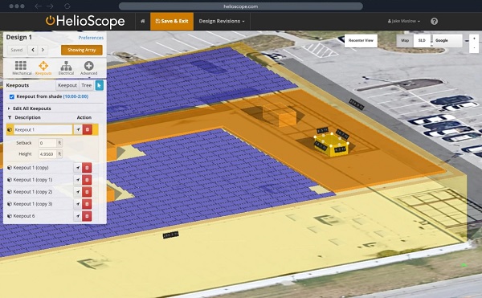Zoom out the map view
482x298 pixels.
pyautogui.click(x=474, y=48)
